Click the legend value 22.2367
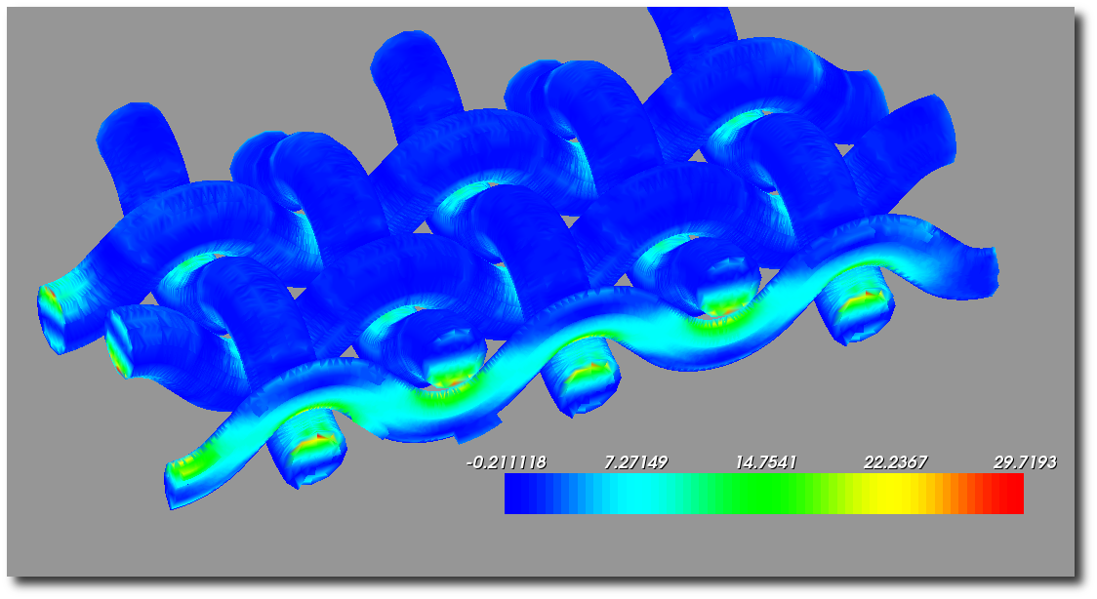The image size is (1097, 599). [x=895, y=462]
